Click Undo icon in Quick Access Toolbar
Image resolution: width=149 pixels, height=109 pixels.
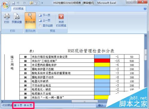coord(18,3)
